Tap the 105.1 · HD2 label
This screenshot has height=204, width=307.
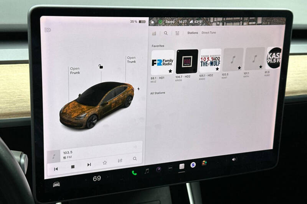(206, 75)
